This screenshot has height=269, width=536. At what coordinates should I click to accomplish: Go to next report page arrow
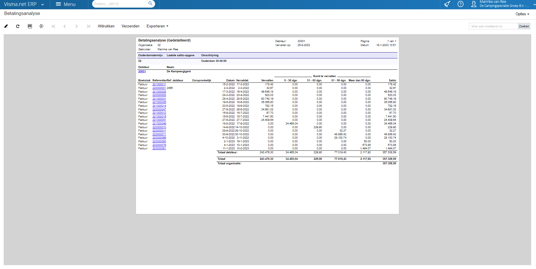76,26
